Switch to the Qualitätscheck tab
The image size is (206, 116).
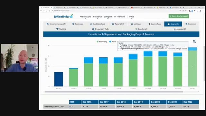pyautogui.click(x=98, y=24)
